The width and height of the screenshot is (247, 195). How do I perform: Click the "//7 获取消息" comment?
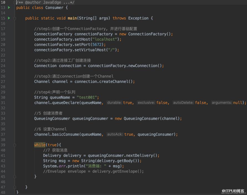tap(55, 150)
